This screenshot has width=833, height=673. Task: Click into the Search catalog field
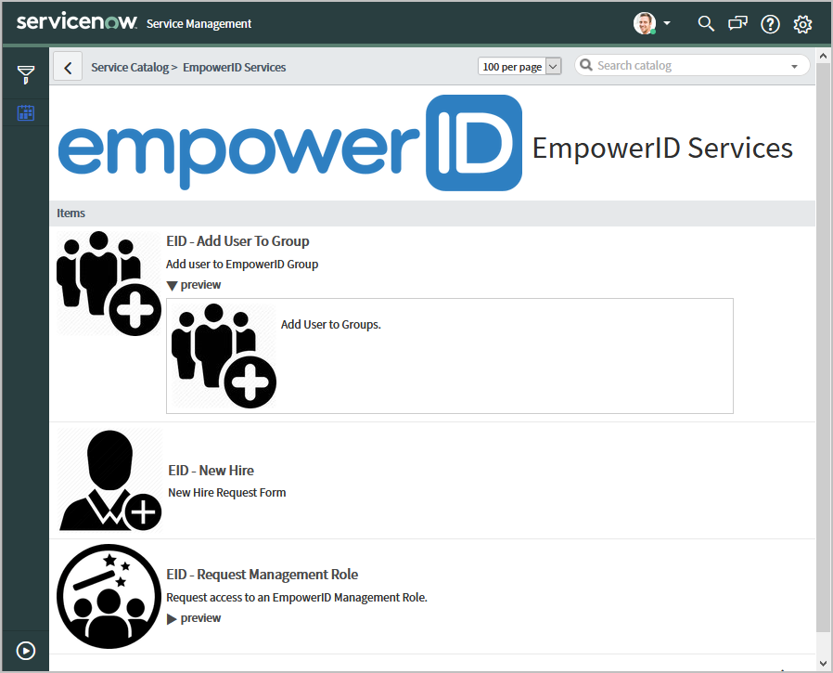686,66
